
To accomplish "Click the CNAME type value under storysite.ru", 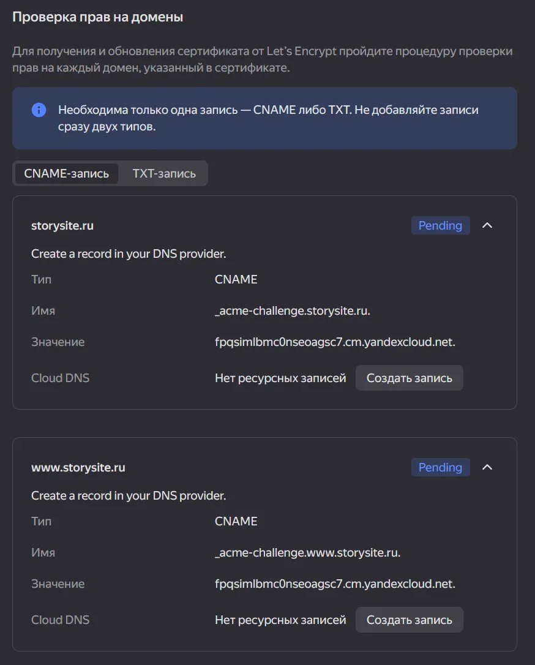I will click(236, 279).
